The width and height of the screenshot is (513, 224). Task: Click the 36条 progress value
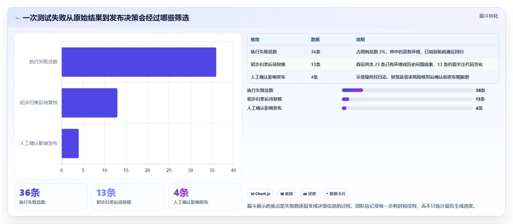point(480,91)
